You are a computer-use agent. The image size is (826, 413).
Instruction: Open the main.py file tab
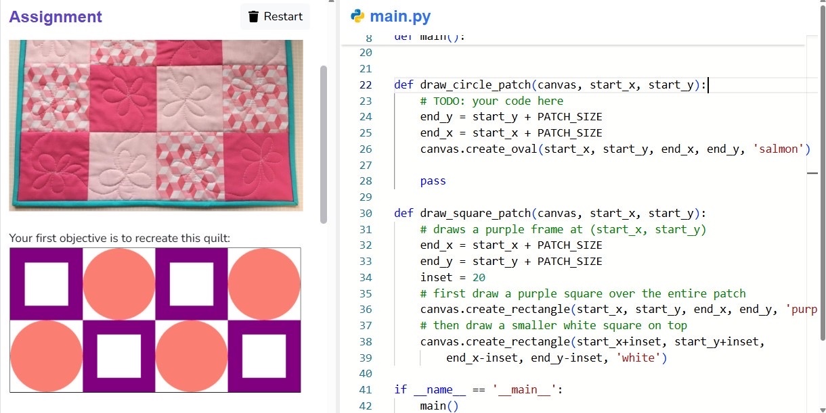coord(391,17)
